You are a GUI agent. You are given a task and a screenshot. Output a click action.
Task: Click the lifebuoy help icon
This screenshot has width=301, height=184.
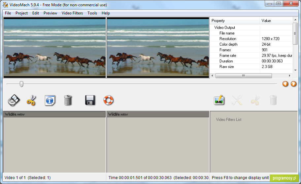[x=108, y=100]
